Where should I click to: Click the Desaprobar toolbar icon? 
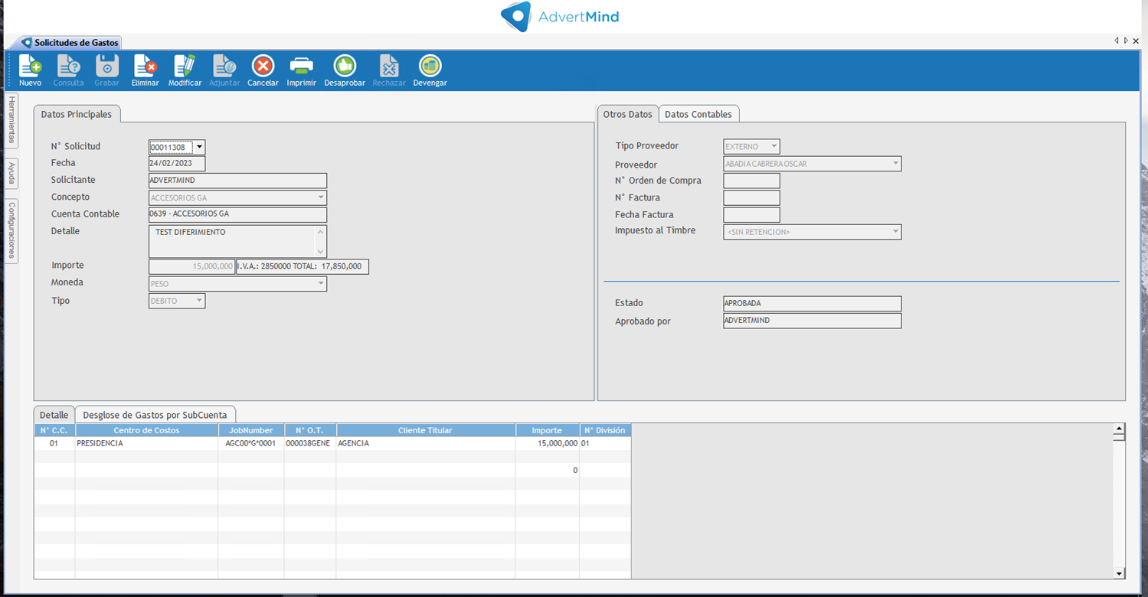pos(345,70)
